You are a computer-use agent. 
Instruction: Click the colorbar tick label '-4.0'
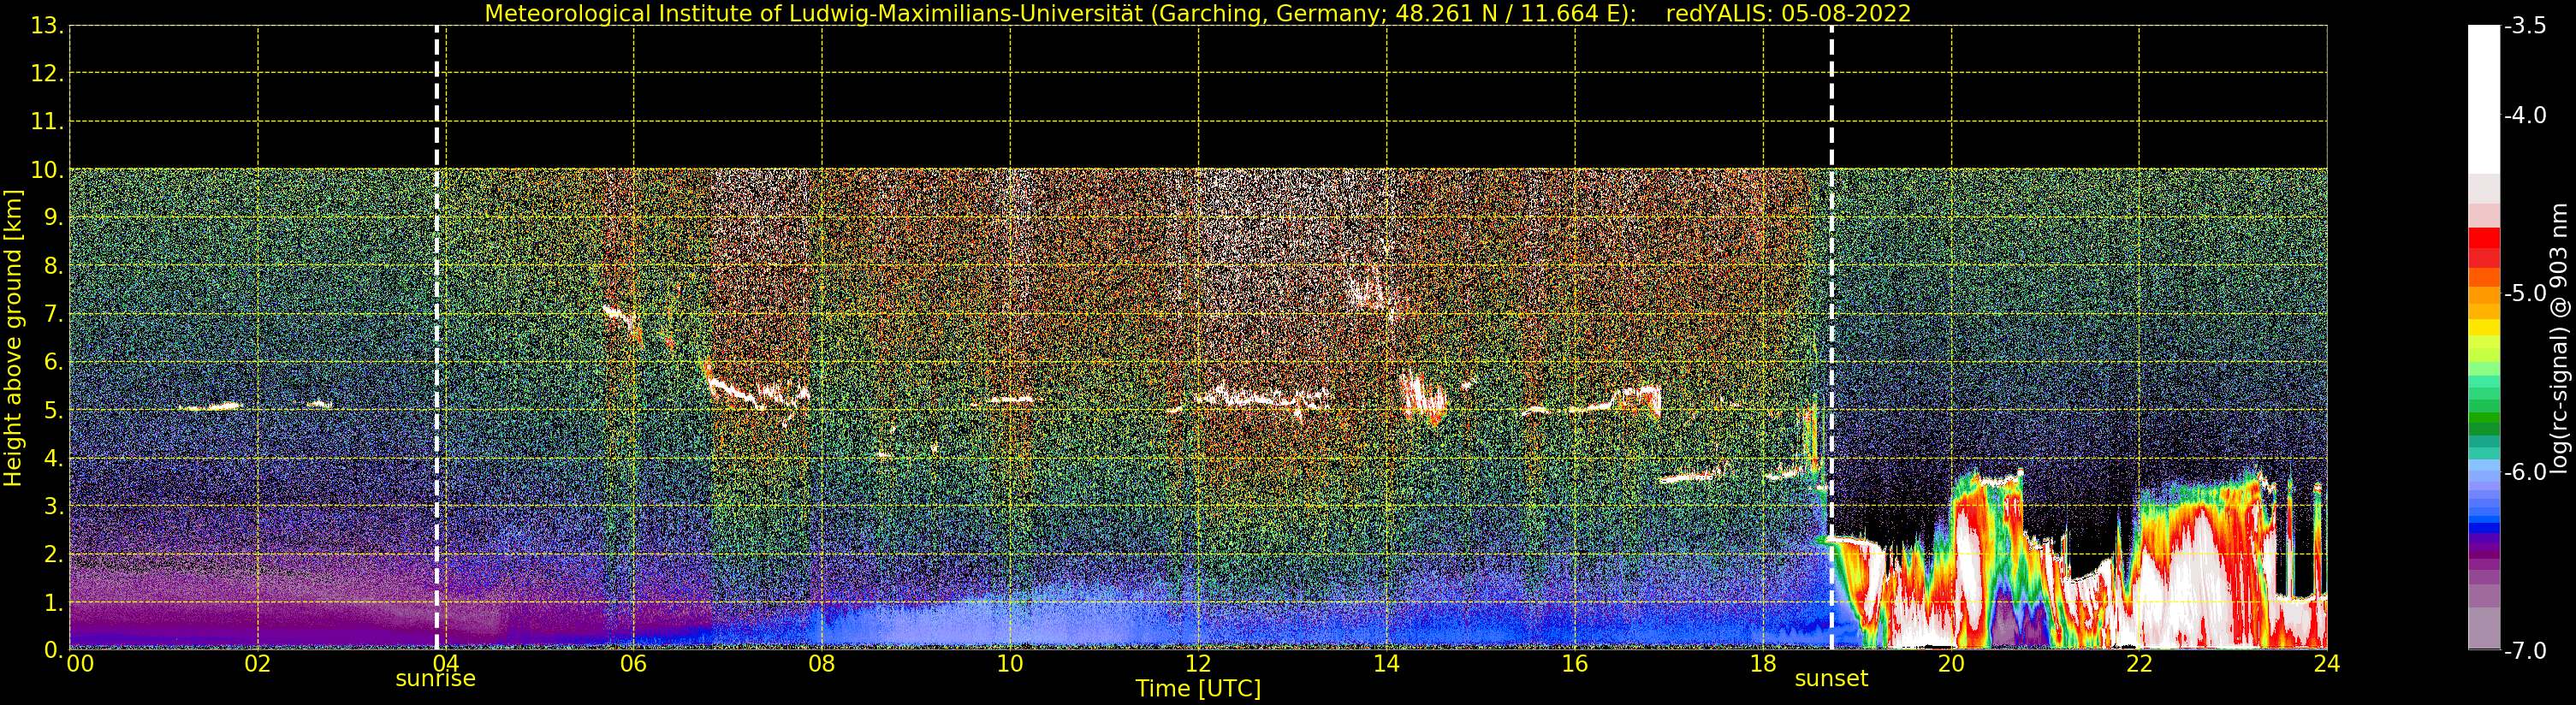pyautogui.click(x=2525, y=115)
